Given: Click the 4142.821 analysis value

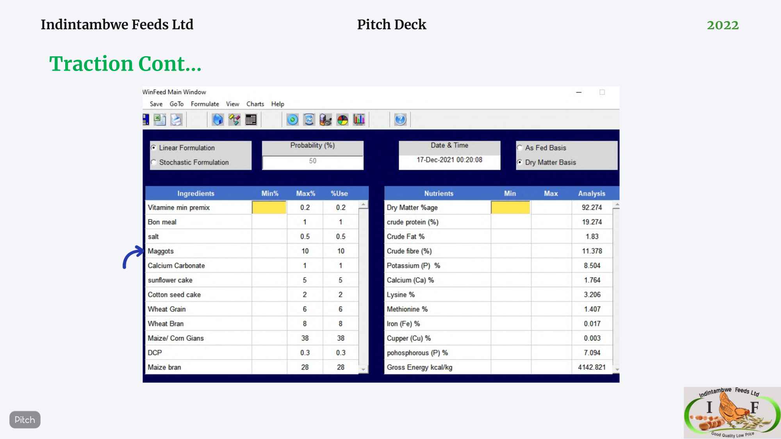Looking at the screenshot, I should pos(592,367).
